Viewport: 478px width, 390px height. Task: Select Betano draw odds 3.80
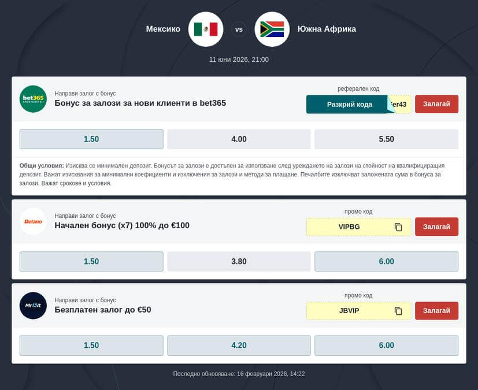[239, 262]
